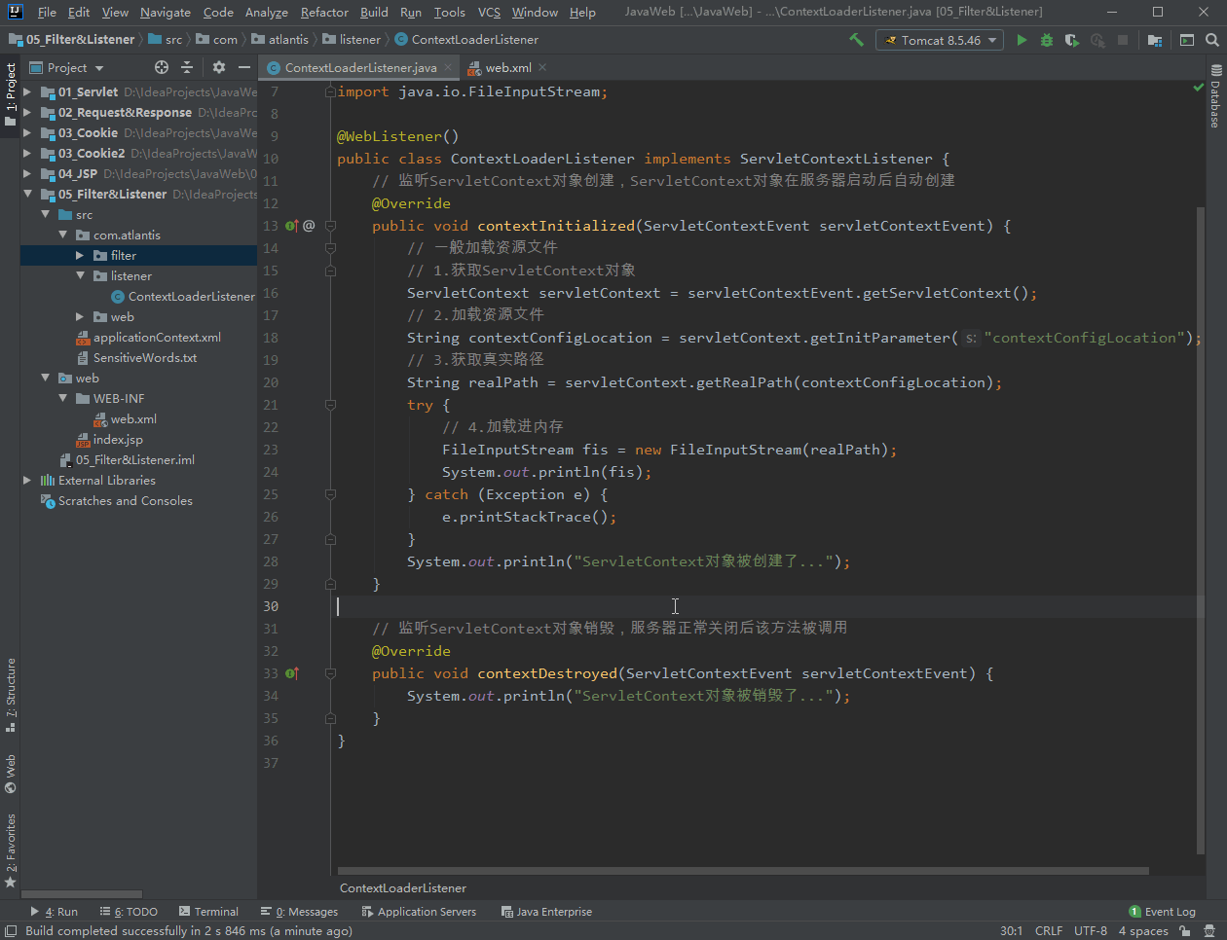Open the Application Servers tool window

pos(419,912)
